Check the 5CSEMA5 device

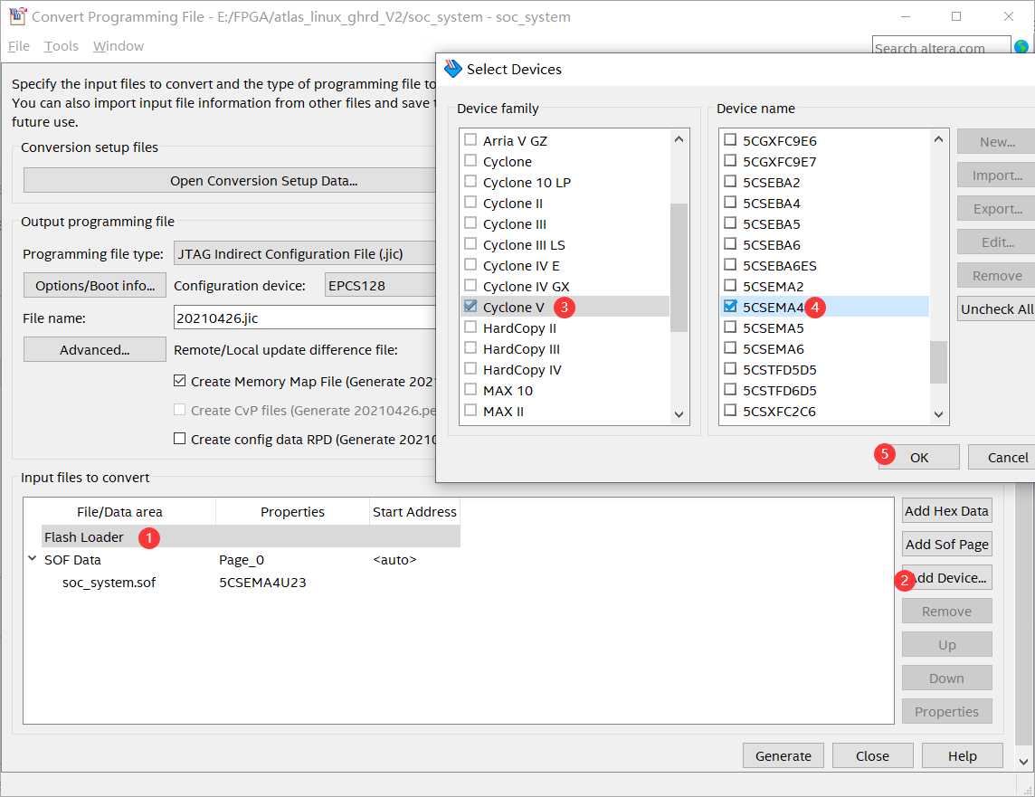(x=730, y=327)
